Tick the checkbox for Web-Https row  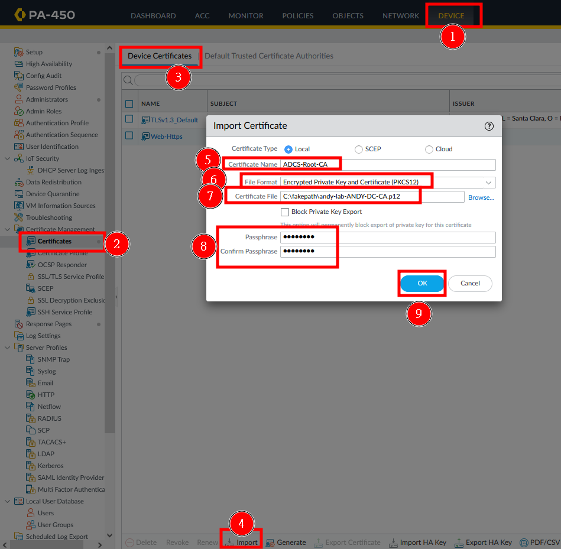coord(129,135)
